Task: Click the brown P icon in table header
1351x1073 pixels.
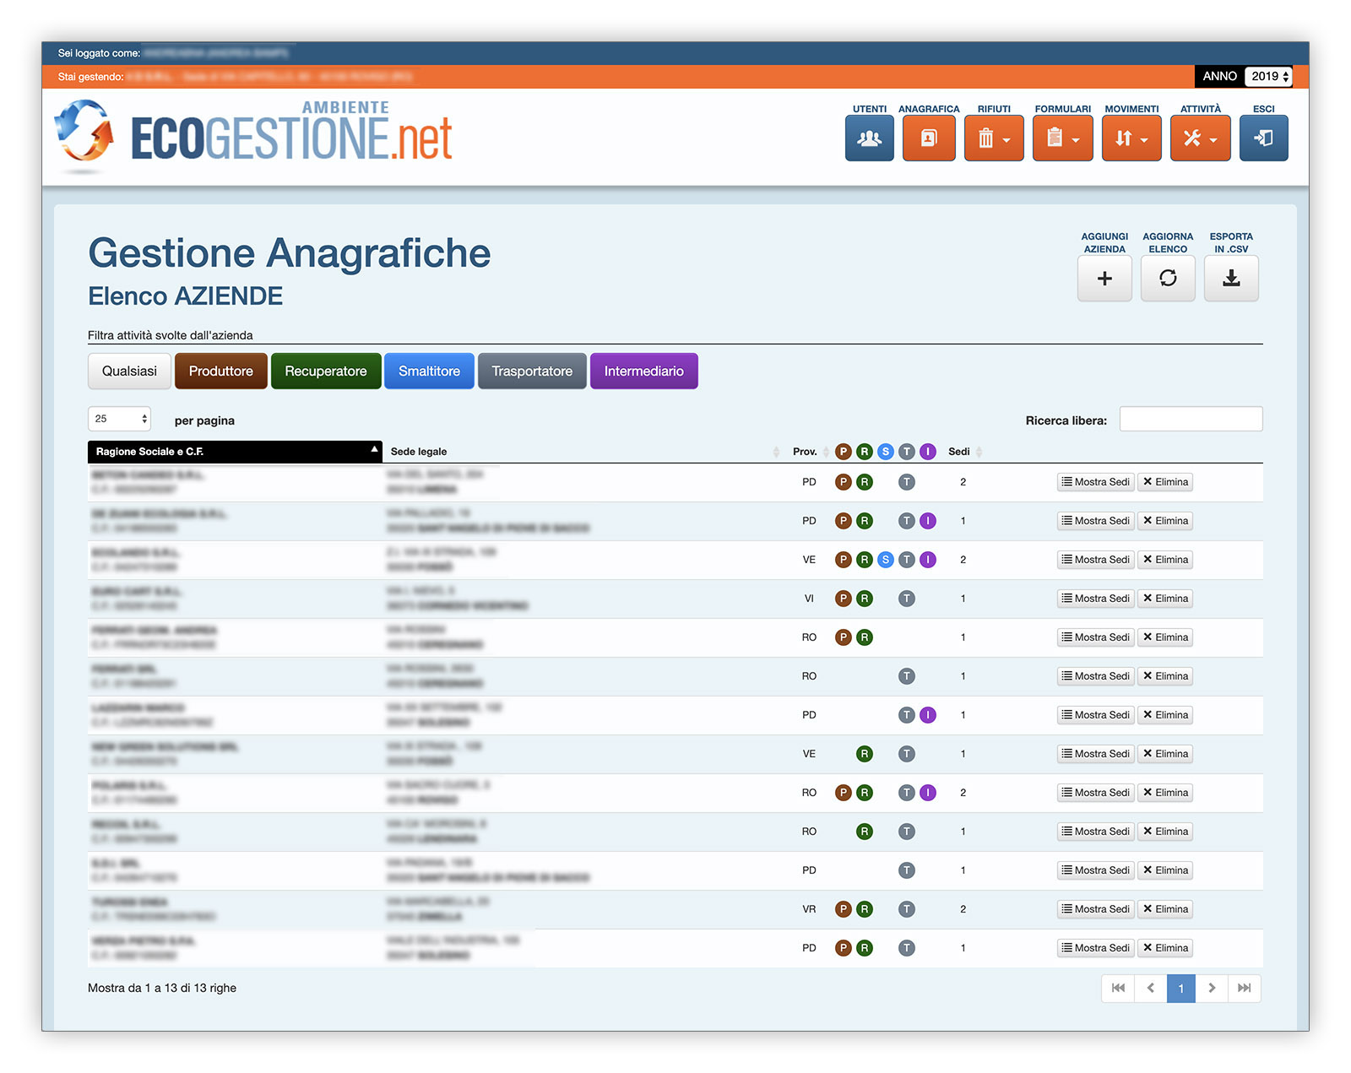Action: 843,452
